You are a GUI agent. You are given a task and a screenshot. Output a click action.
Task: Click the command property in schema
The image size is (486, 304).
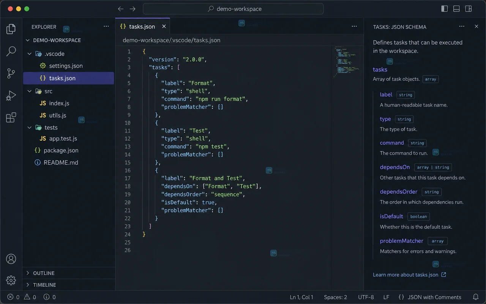(x=392, y=143)
